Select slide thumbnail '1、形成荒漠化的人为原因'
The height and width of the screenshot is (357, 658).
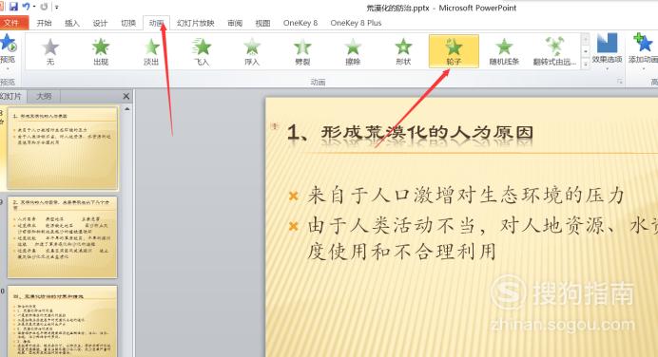tap(63, 148)
